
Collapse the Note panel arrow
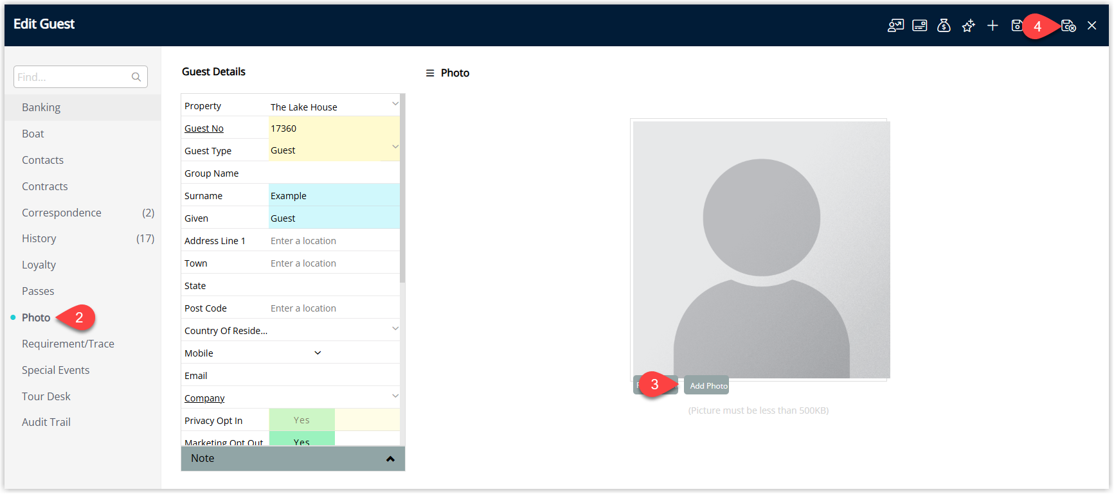[x=390, y=459]
